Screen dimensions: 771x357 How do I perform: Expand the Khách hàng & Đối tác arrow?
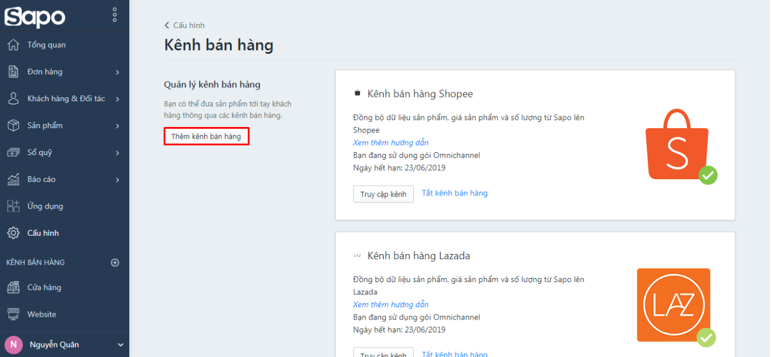[x=118, y=99]
